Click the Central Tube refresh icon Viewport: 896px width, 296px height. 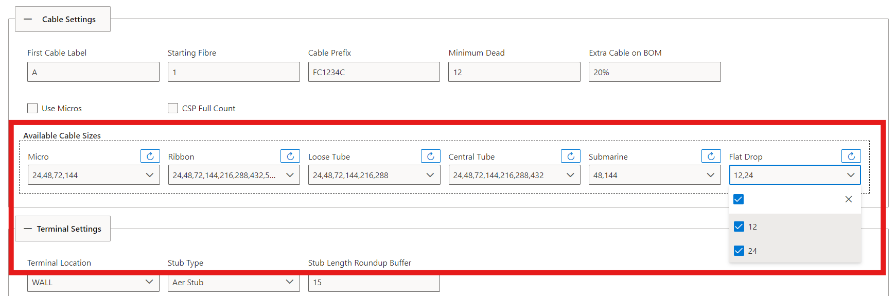click(x=570, y=156)
